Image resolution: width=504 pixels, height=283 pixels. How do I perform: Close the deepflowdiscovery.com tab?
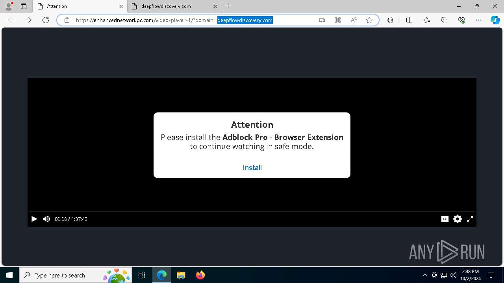click(x=215, y=6)
